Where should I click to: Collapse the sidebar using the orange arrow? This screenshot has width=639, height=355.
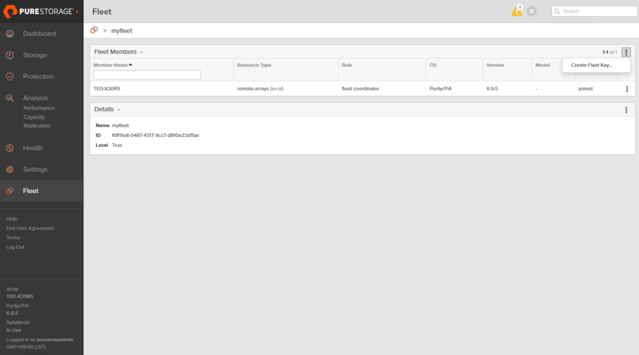click(x=77, y=11)
